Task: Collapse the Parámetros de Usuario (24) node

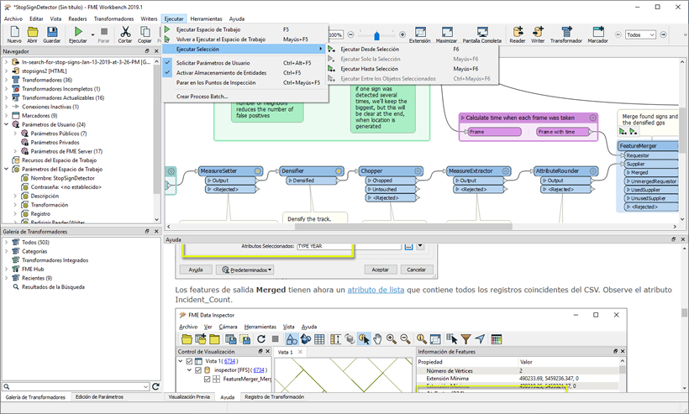Action: (6, 124)
